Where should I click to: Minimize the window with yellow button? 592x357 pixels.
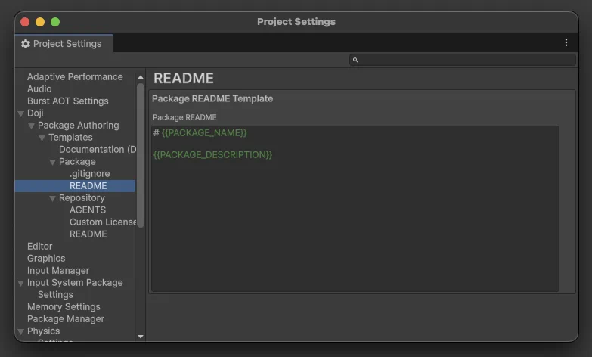40,22
